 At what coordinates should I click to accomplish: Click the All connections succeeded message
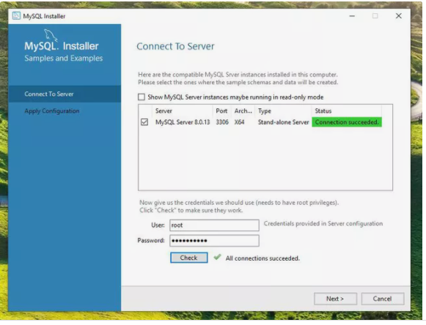(x=262, y=258)
